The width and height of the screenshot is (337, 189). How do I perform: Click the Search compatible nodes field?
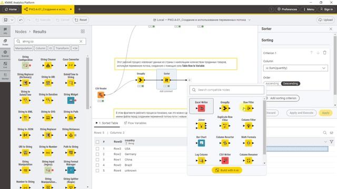(227, 90)
